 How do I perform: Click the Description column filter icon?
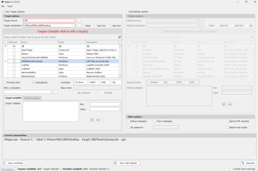pos(88,46)
